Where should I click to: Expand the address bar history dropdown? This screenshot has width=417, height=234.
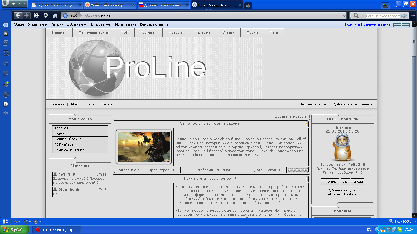pos(344,16)
